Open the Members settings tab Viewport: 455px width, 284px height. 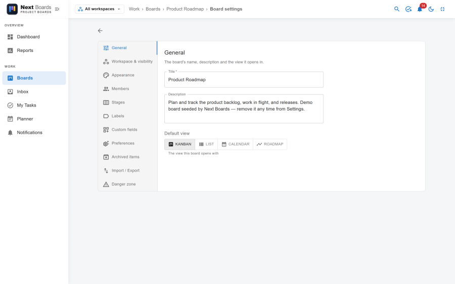128,89
